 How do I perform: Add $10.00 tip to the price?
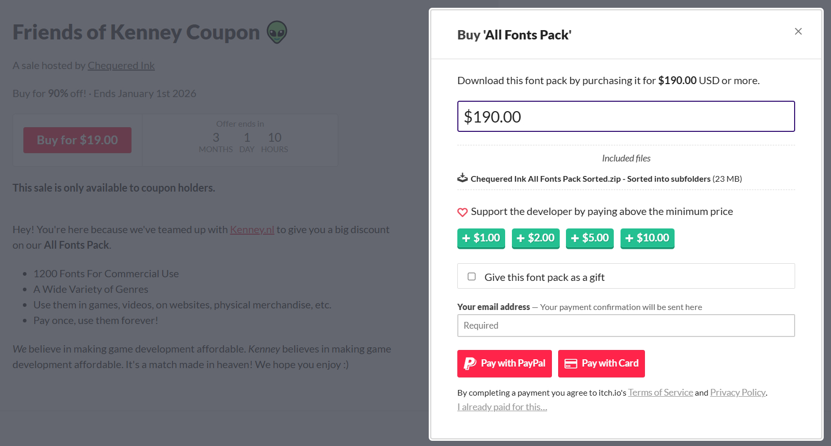click(x=647, y=238)
